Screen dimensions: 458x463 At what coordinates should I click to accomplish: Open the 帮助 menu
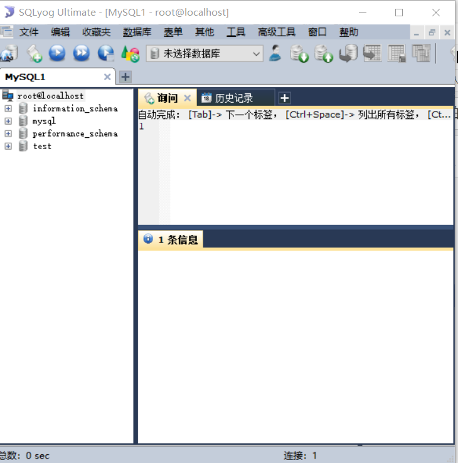tap(349, 32)
